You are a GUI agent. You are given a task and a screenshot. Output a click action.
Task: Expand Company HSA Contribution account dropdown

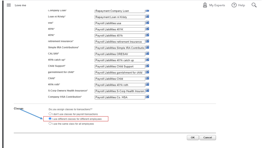click(147, 97)
